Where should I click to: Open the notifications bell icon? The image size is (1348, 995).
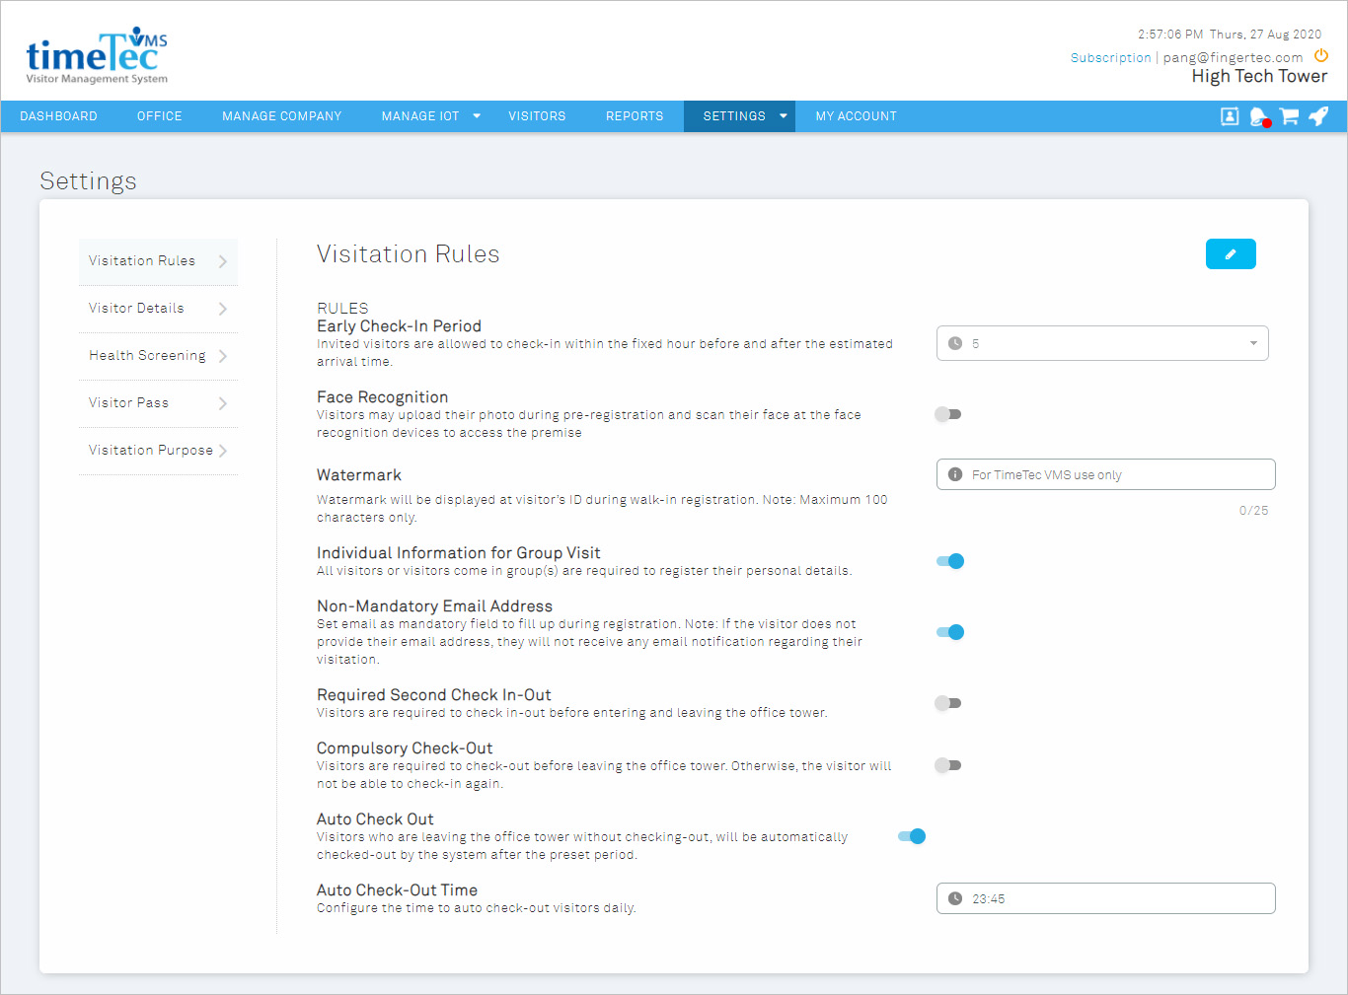pyautogui.click(x=1259, y=117)
